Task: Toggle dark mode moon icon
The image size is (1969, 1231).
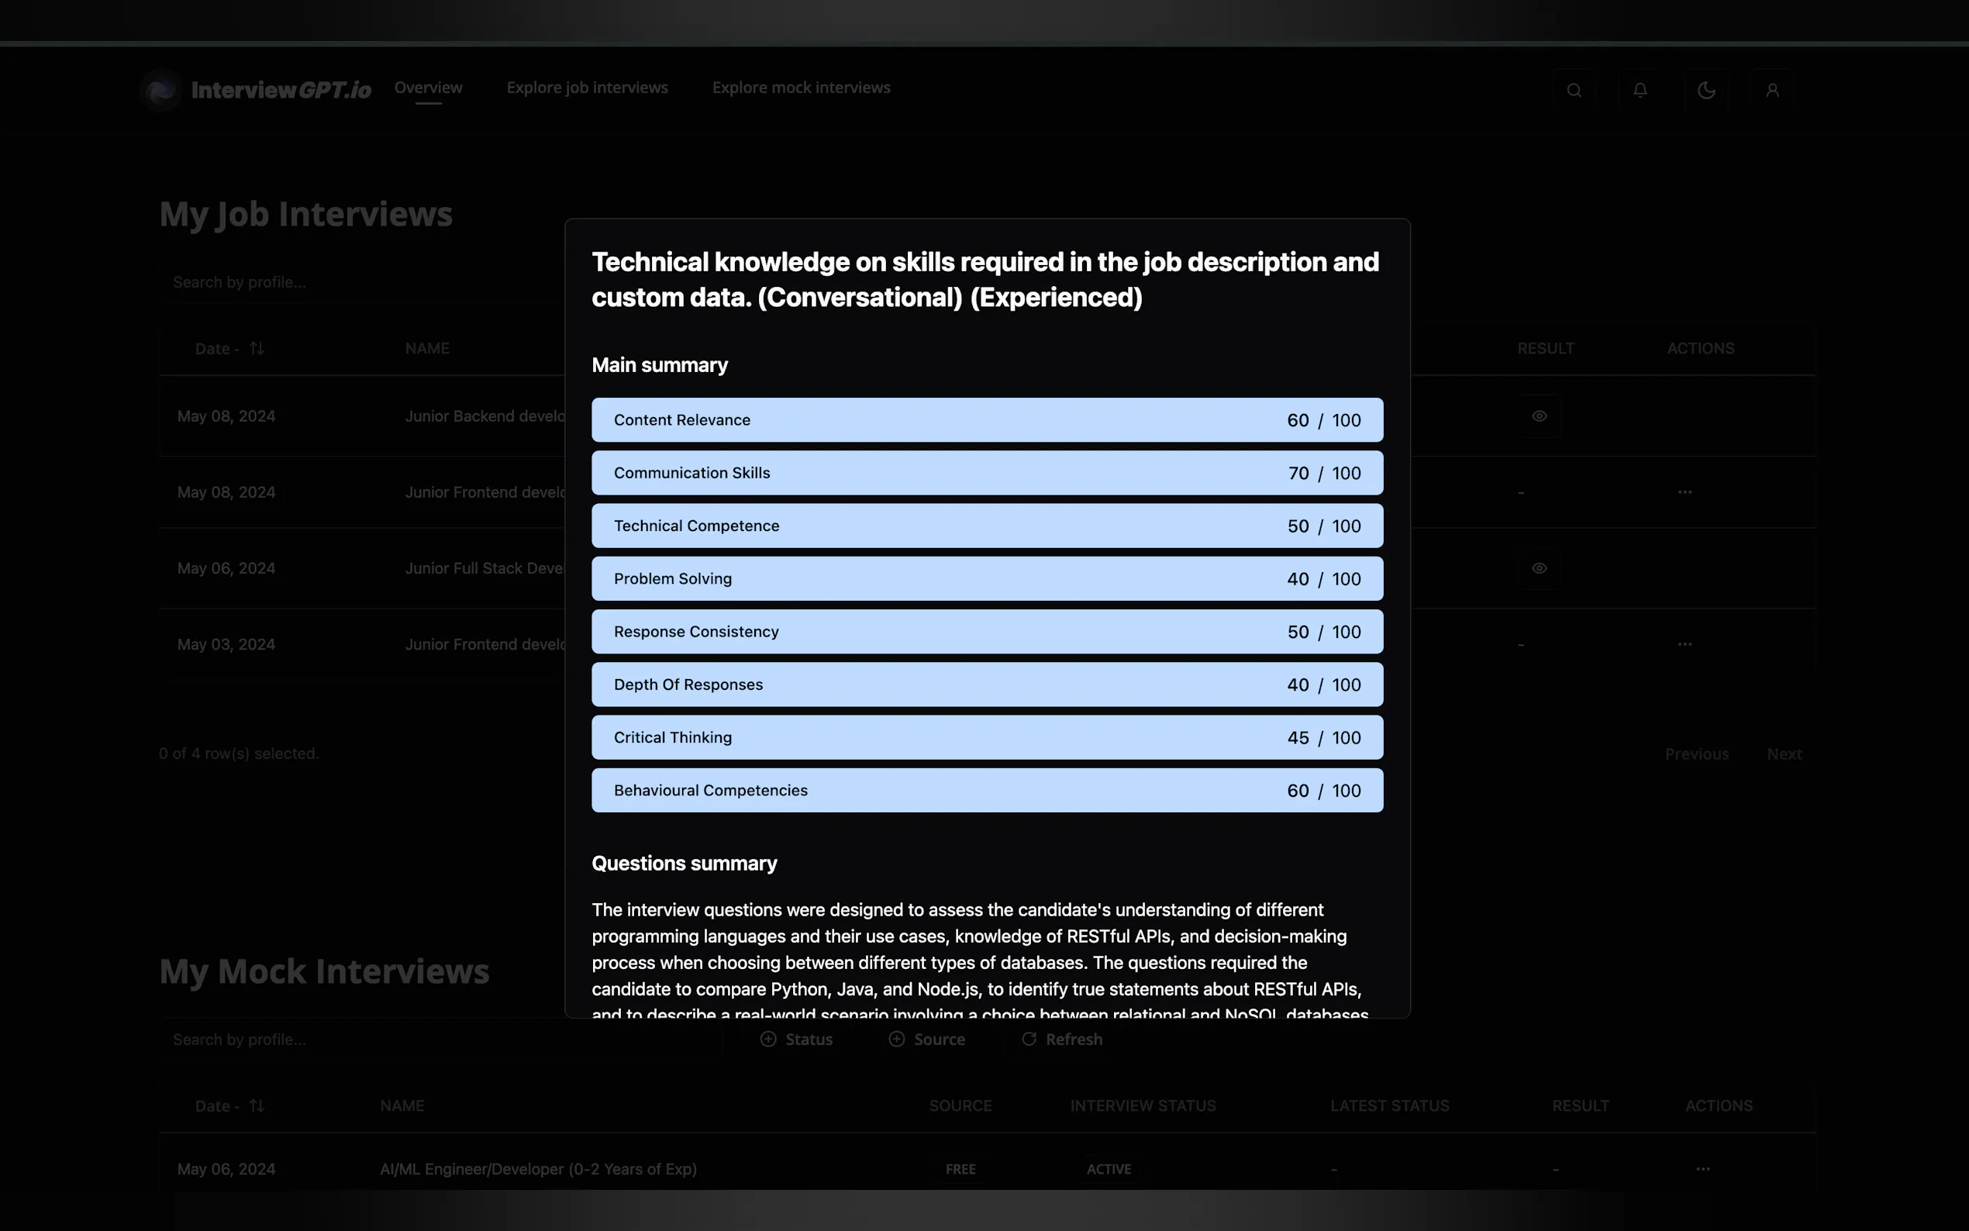Action: [1706, 91]
